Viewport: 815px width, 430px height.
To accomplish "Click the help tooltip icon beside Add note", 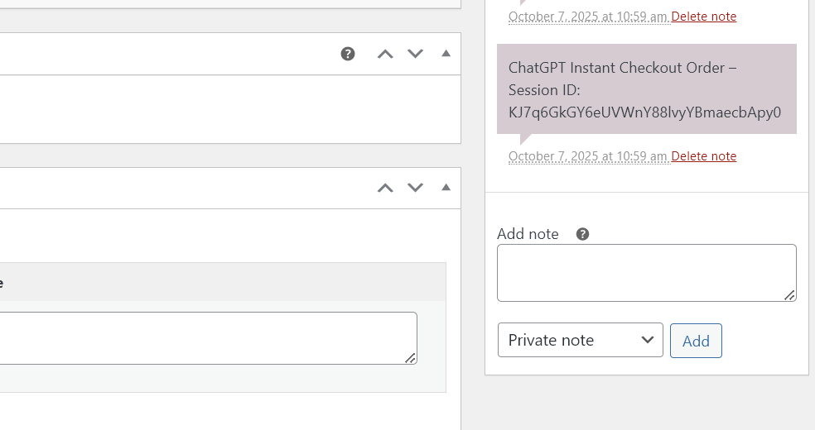I will click(582, 234).
